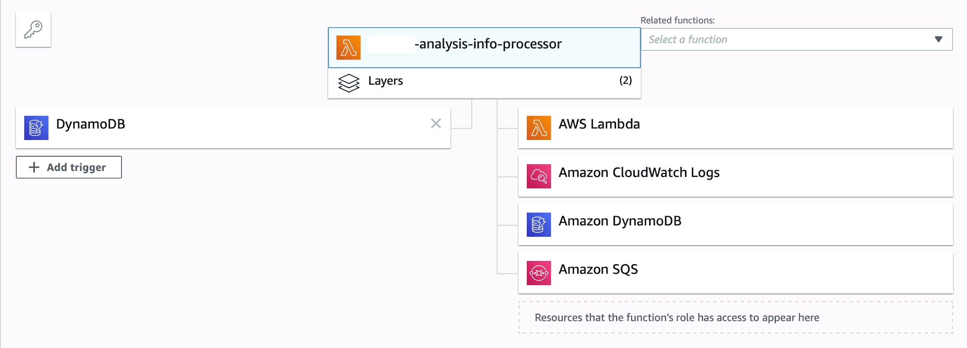Select the Amazon DynamoDB destination icon
967x348 pixels.
coord(539,225)
